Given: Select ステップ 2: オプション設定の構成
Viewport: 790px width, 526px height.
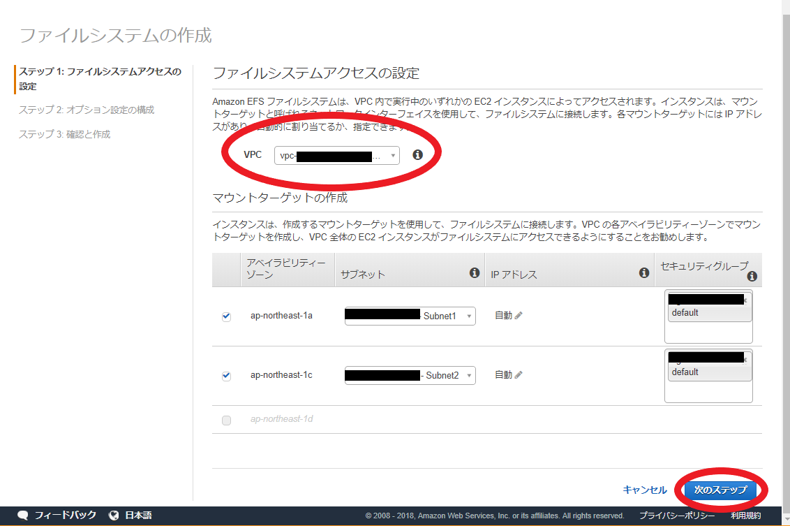Looking at the screenshot, I should 87,110.
